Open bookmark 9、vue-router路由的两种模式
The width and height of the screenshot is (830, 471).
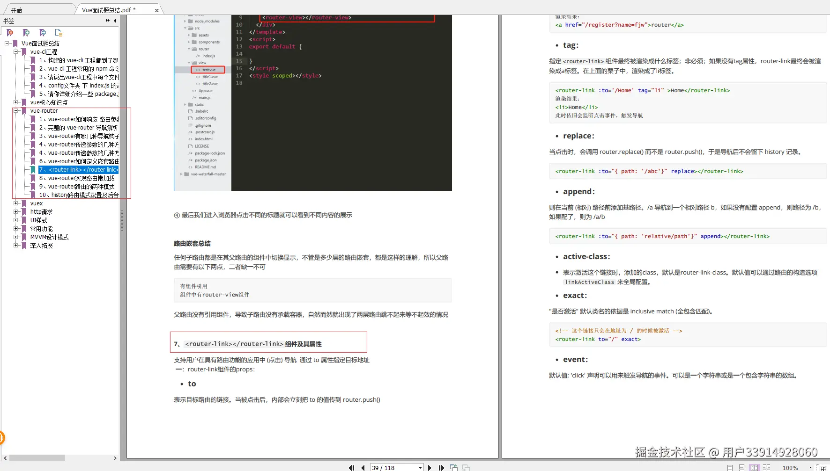click(77, 187)
